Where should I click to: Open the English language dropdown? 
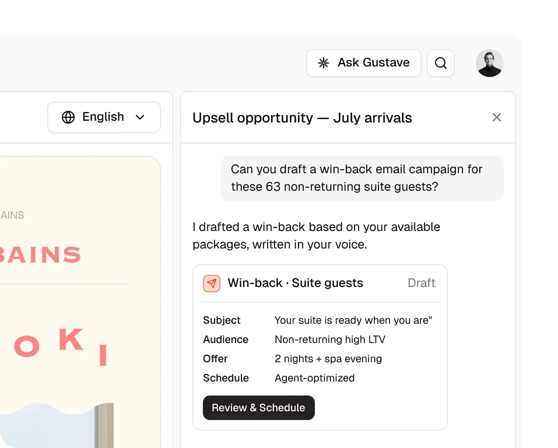(104, 117)
